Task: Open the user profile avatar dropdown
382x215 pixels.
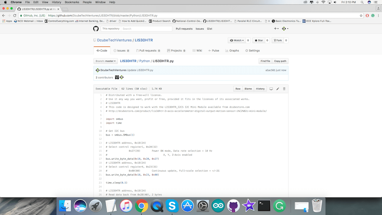Action: (285, 29)
